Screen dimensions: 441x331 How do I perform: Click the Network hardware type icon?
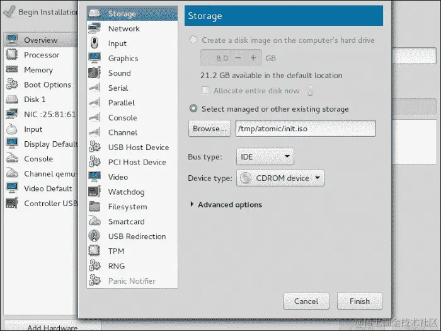click(x=94, y=28)
